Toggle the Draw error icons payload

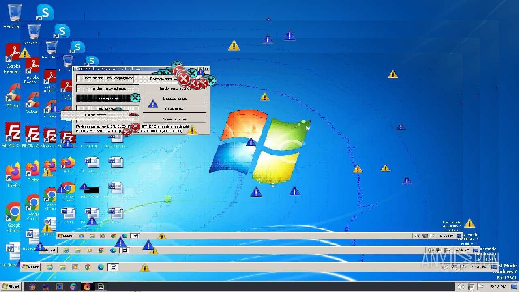pos(107,108)
